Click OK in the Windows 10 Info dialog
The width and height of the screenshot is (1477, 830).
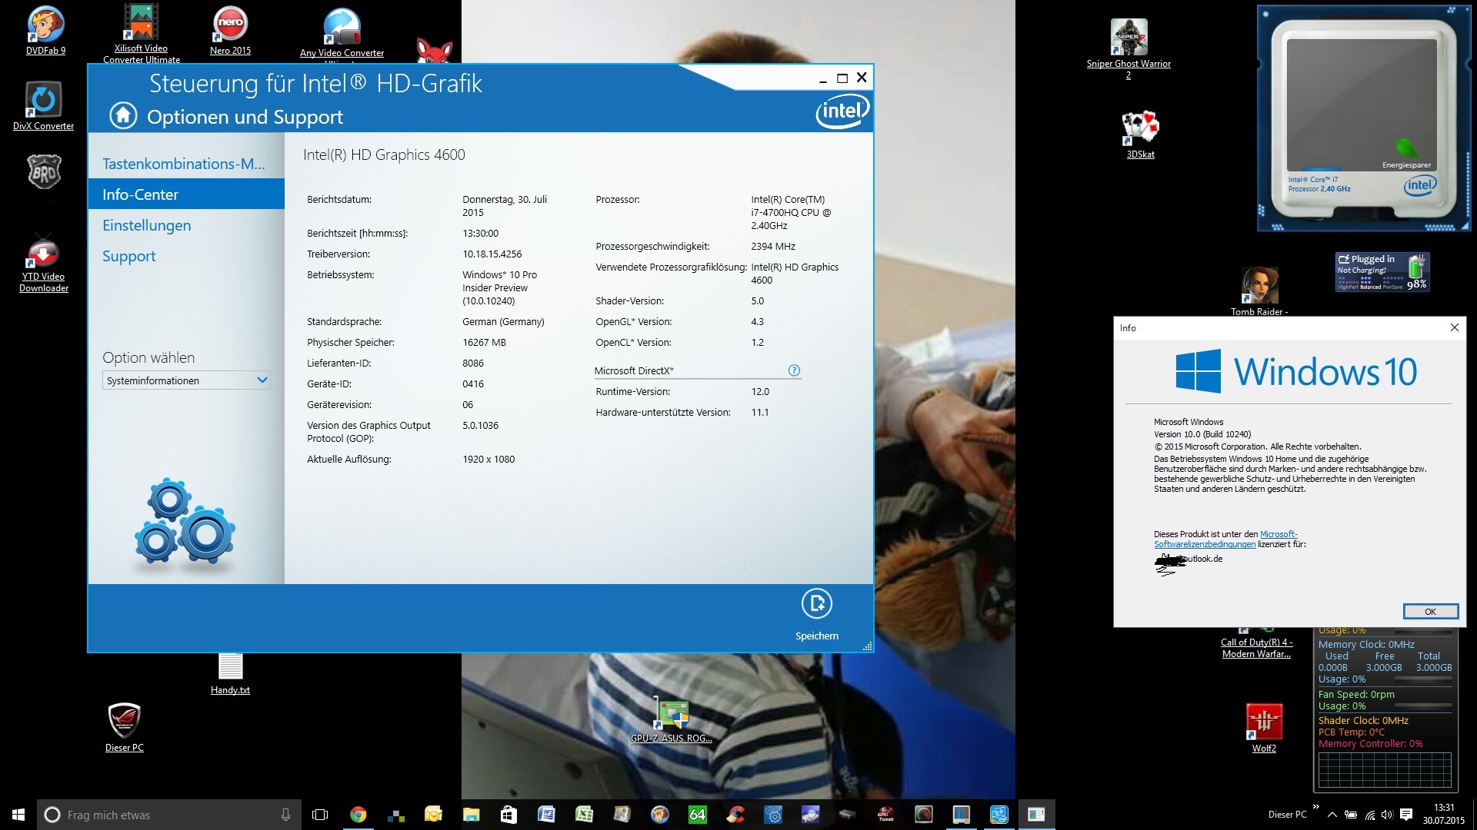click(1429, 612)
